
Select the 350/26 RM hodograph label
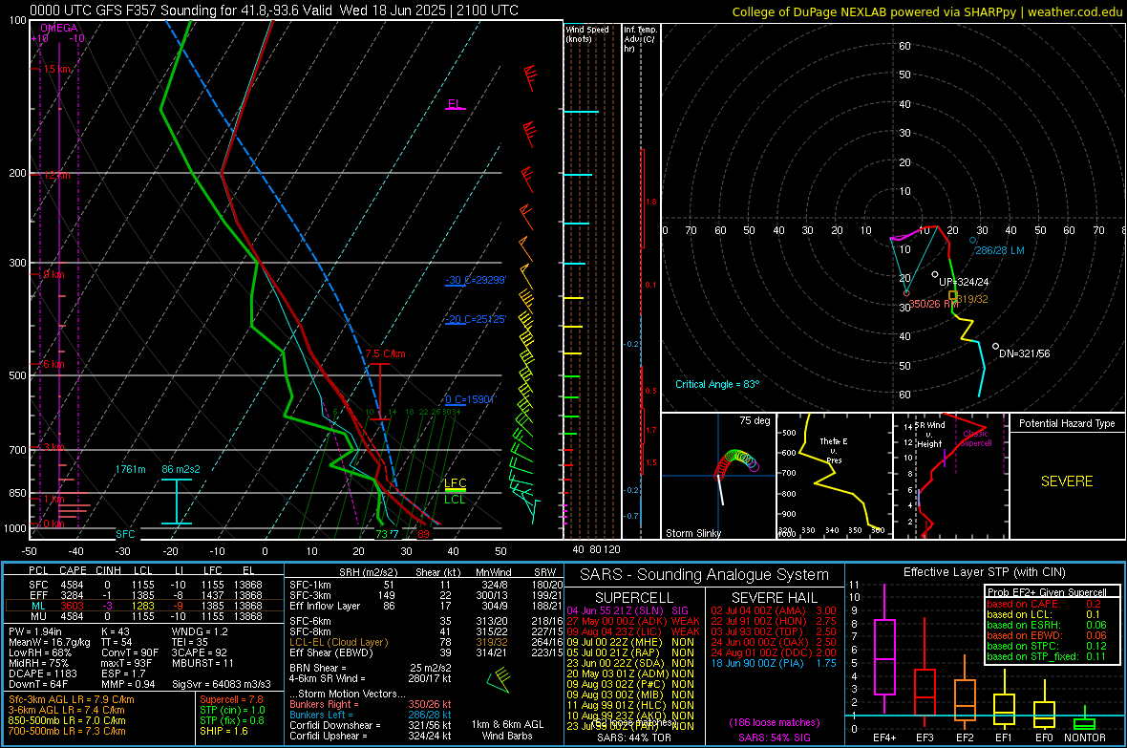pos(934,304)
